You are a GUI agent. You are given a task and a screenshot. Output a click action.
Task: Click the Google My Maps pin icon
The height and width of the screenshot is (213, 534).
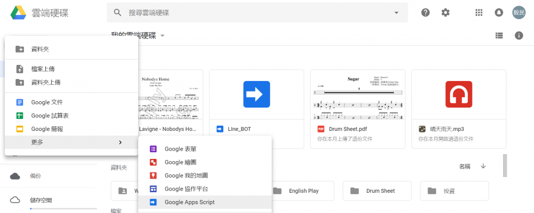153,176
